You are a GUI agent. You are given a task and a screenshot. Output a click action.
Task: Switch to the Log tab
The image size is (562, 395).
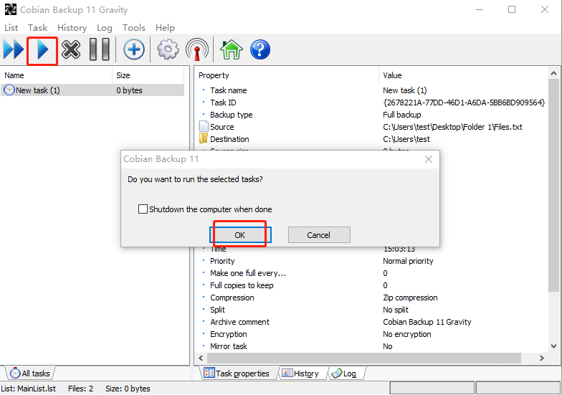pyautogui.click(x=344, y=373)
